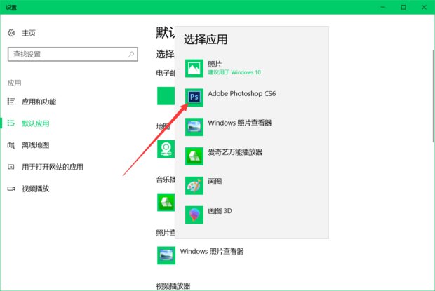The image size is (435, 291).
Task: Open the 主页 gear icon
Action: (11, 33)
